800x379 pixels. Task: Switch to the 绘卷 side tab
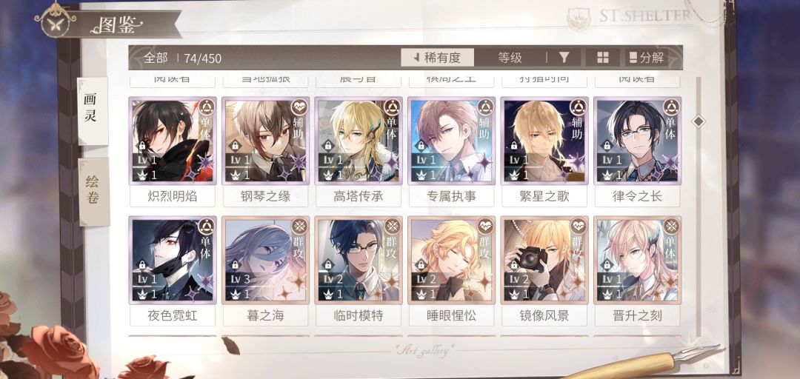click(94, 191)
